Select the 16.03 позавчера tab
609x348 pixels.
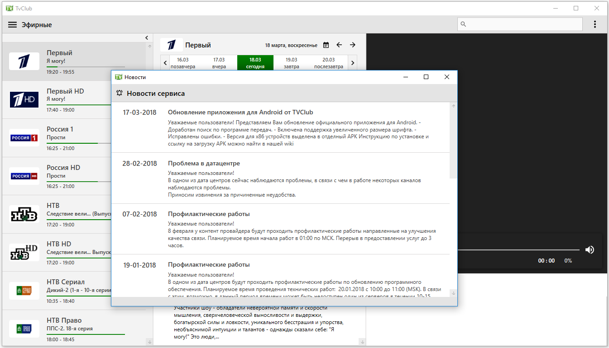[183, 63]
